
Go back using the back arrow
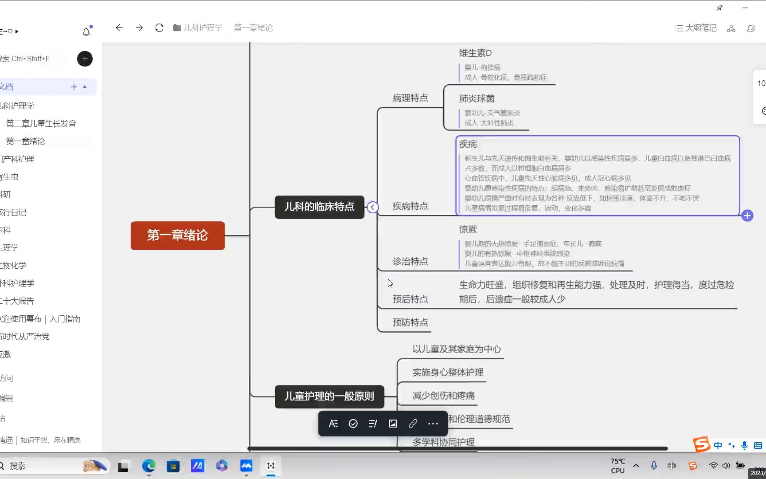click(119, 27)
